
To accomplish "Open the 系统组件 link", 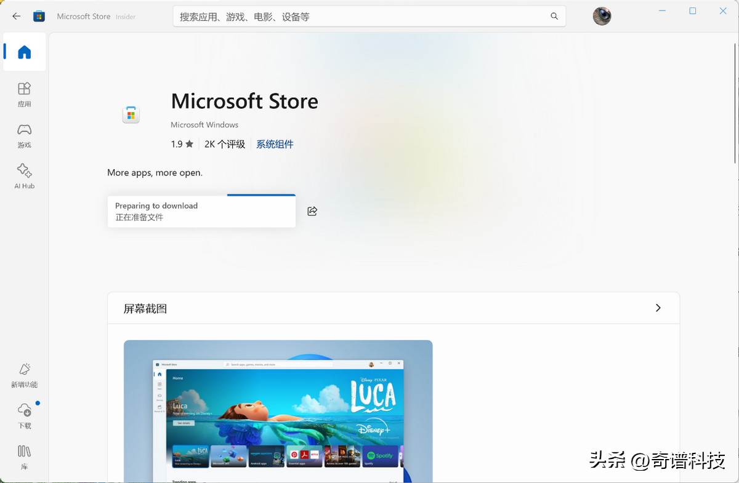I will (275, 144).
